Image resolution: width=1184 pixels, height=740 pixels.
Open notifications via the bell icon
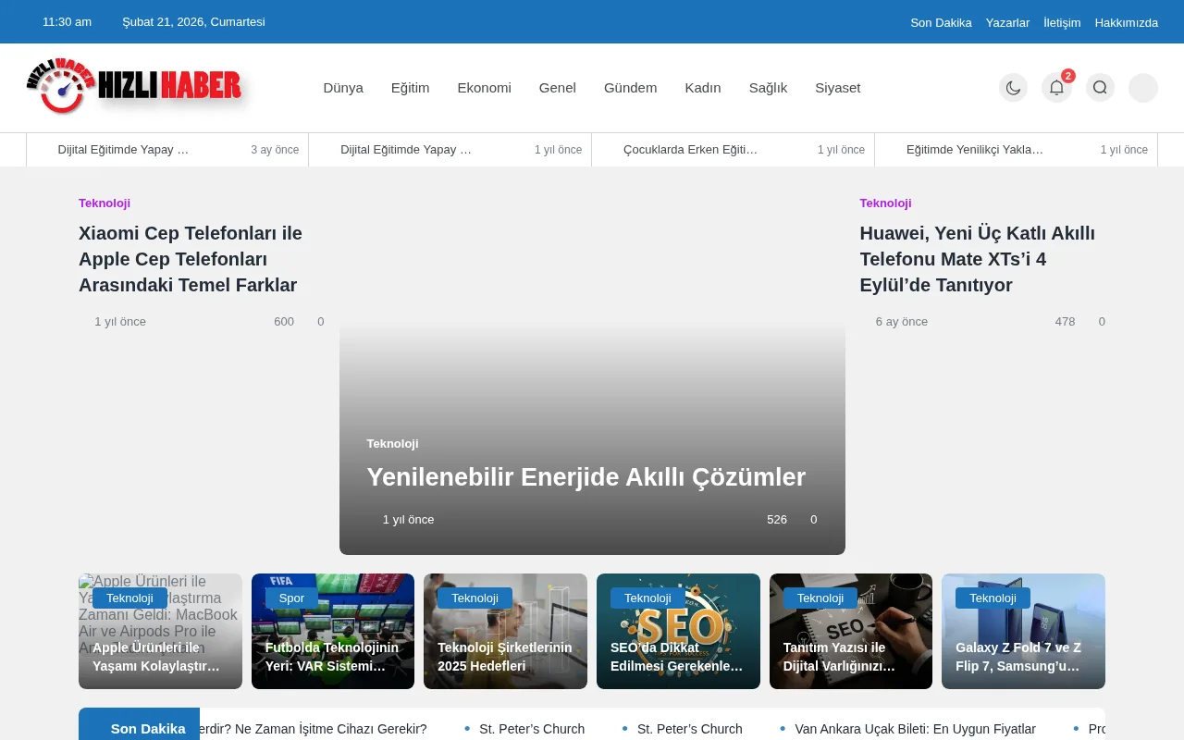[x=1056, y=88]
